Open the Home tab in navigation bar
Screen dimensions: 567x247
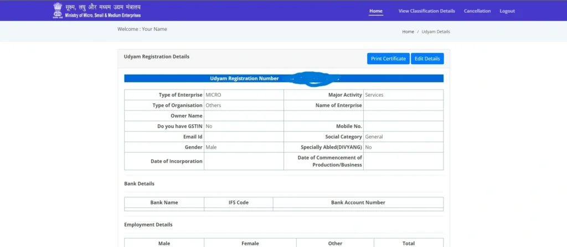pyautogui.click(x=376, y=11)
